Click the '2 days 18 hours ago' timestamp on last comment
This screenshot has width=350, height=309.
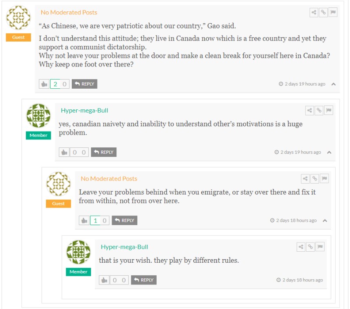302,280
